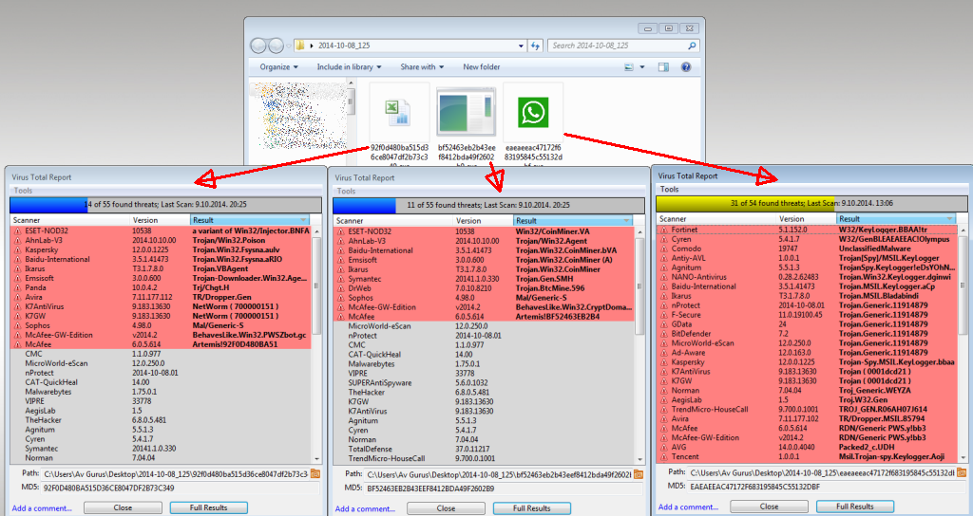This screenshot has width=973, height=516.
Task: Select the Excel-icon file 92f0d480ba515d3
Action: 399,124
